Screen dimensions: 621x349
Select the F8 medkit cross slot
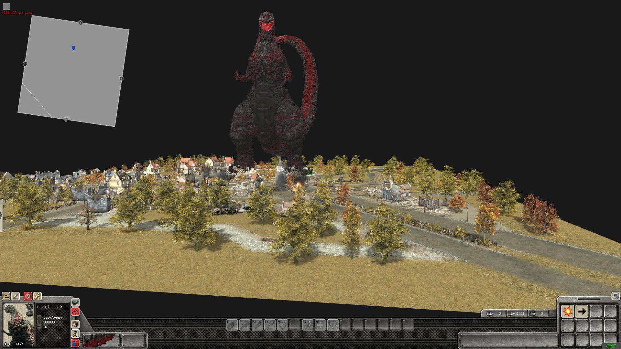[x=320, y=325]
